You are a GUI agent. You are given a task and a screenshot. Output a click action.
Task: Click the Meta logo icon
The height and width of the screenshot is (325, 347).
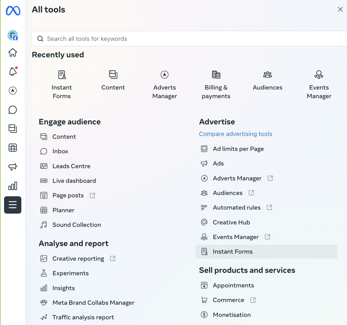click(x=13, y=11)
